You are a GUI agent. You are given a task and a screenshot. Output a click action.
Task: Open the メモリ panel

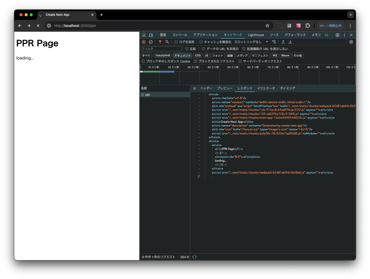click(316, 35)
